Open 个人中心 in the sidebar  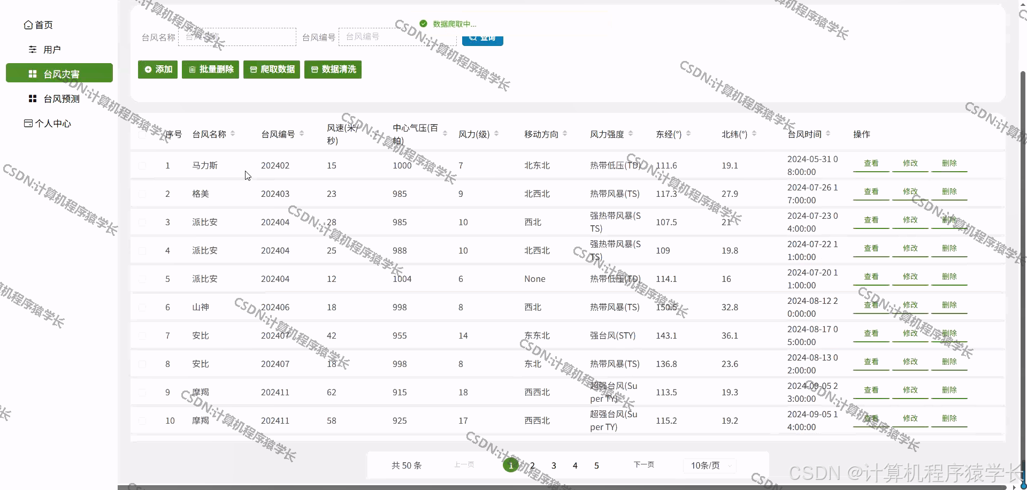pos(48,124)
